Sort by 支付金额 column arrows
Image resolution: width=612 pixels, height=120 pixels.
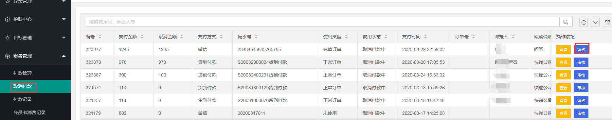click(142, 37)
